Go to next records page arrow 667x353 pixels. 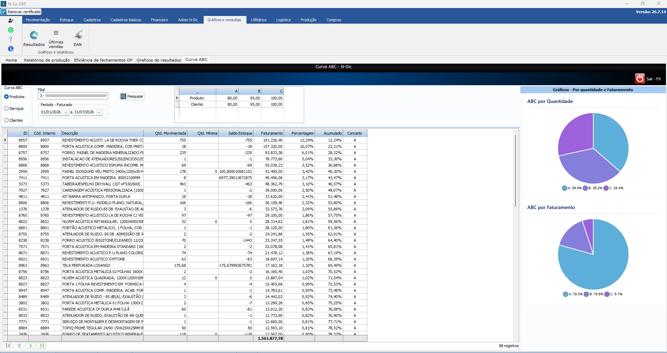pyautogui.click(x=31, y=346)
